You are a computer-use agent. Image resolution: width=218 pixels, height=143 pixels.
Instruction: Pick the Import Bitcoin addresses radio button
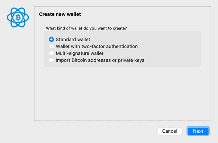pos(51,60)
